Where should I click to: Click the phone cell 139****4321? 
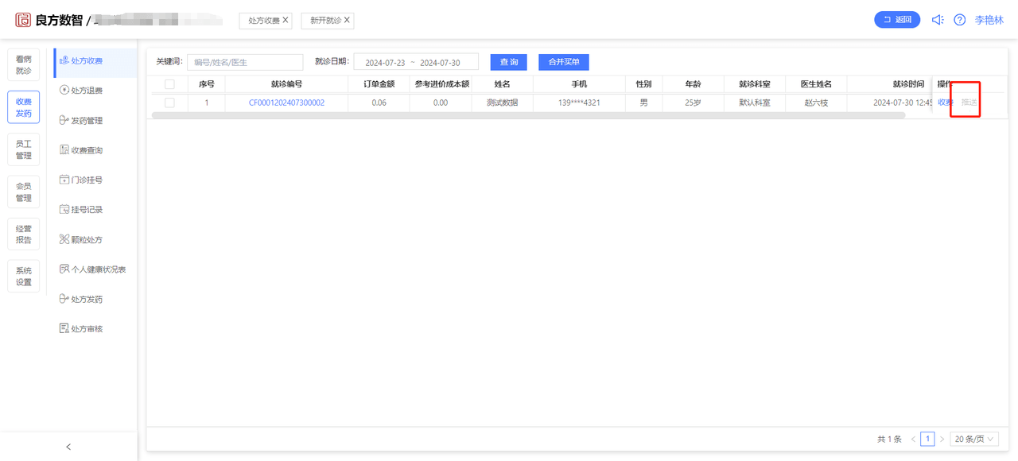[x=579, y=103]
